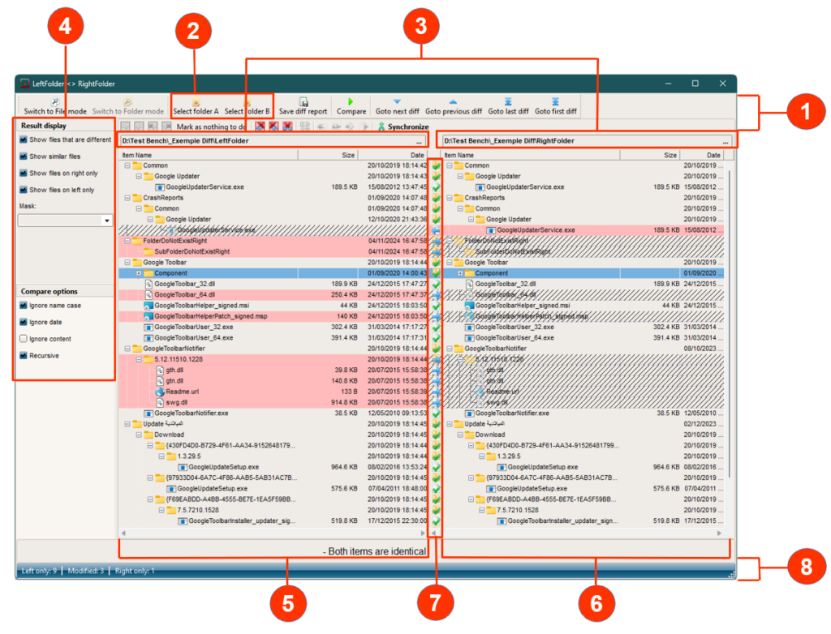
Task: Click the Select folder B toolbar button
Action: coord(247,106)
